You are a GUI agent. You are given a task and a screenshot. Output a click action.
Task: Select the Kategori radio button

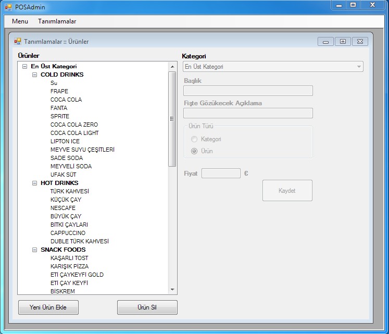point(195,140)
